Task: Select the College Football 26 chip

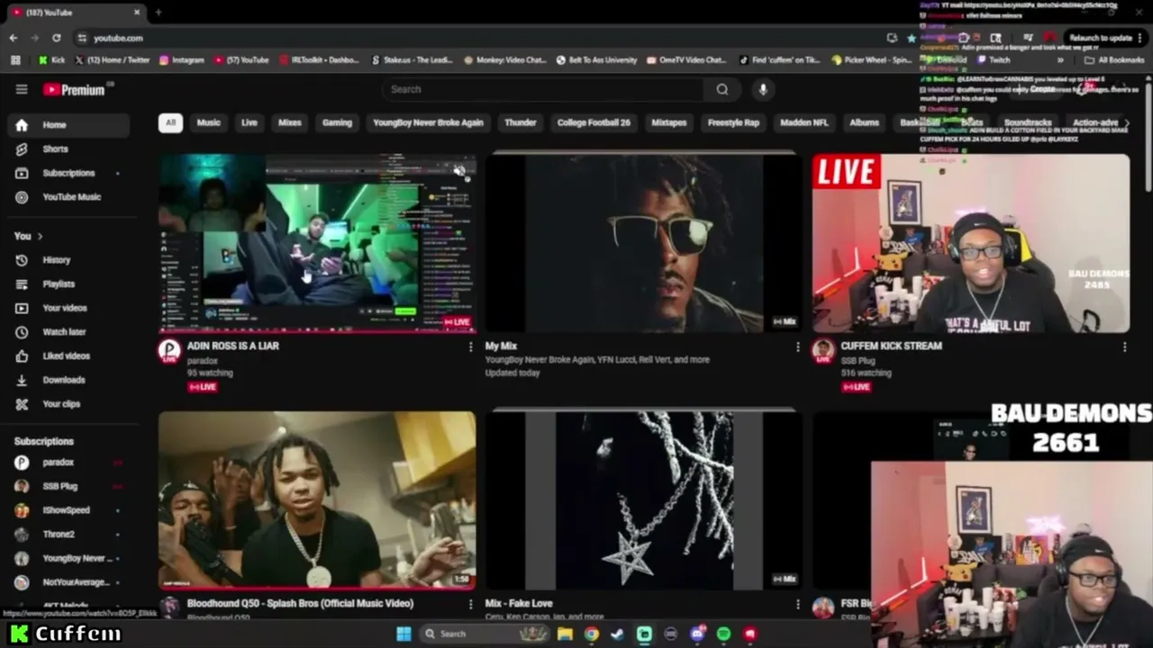Action: point(594,122)
